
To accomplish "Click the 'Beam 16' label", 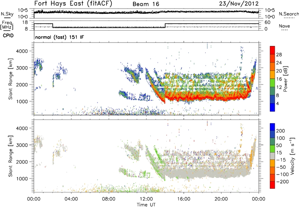I will click(146, 4).
